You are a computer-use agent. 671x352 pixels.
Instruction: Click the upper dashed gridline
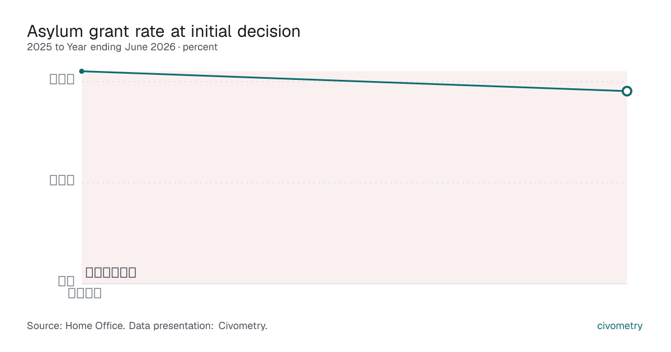click(x=354, y=82)
